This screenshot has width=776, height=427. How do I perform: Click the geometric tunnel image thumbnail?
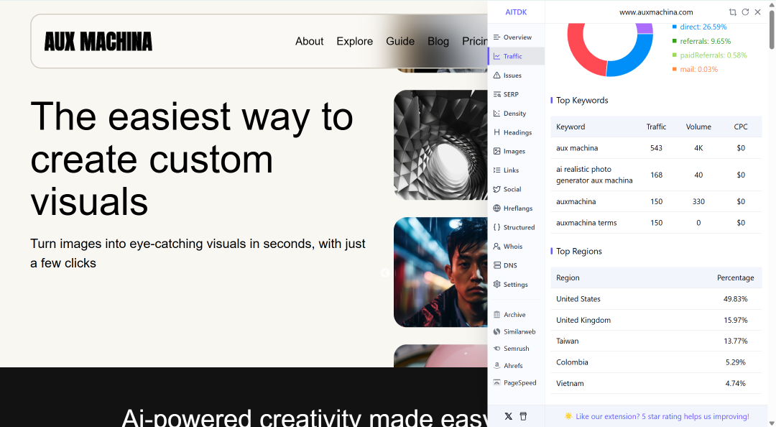[440, 144]
